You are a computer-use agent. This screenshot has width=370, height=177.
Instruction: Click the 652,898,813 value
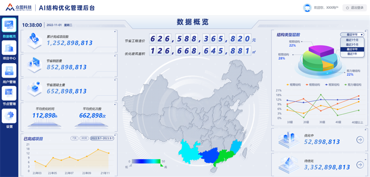(x=67, y=91)
